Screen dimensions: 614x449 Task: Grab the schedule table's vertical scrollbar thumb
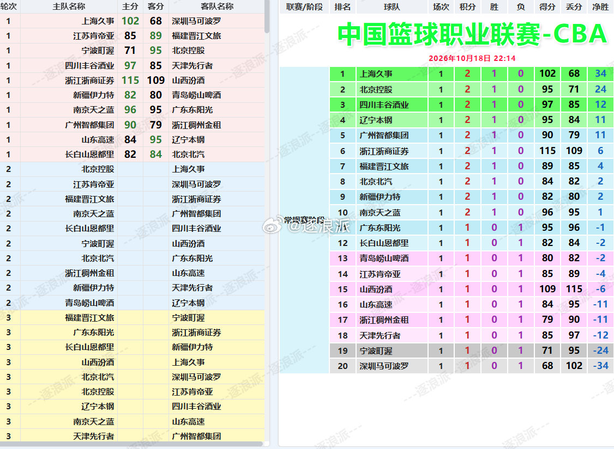pyautogui.click(x=267, y=16)
